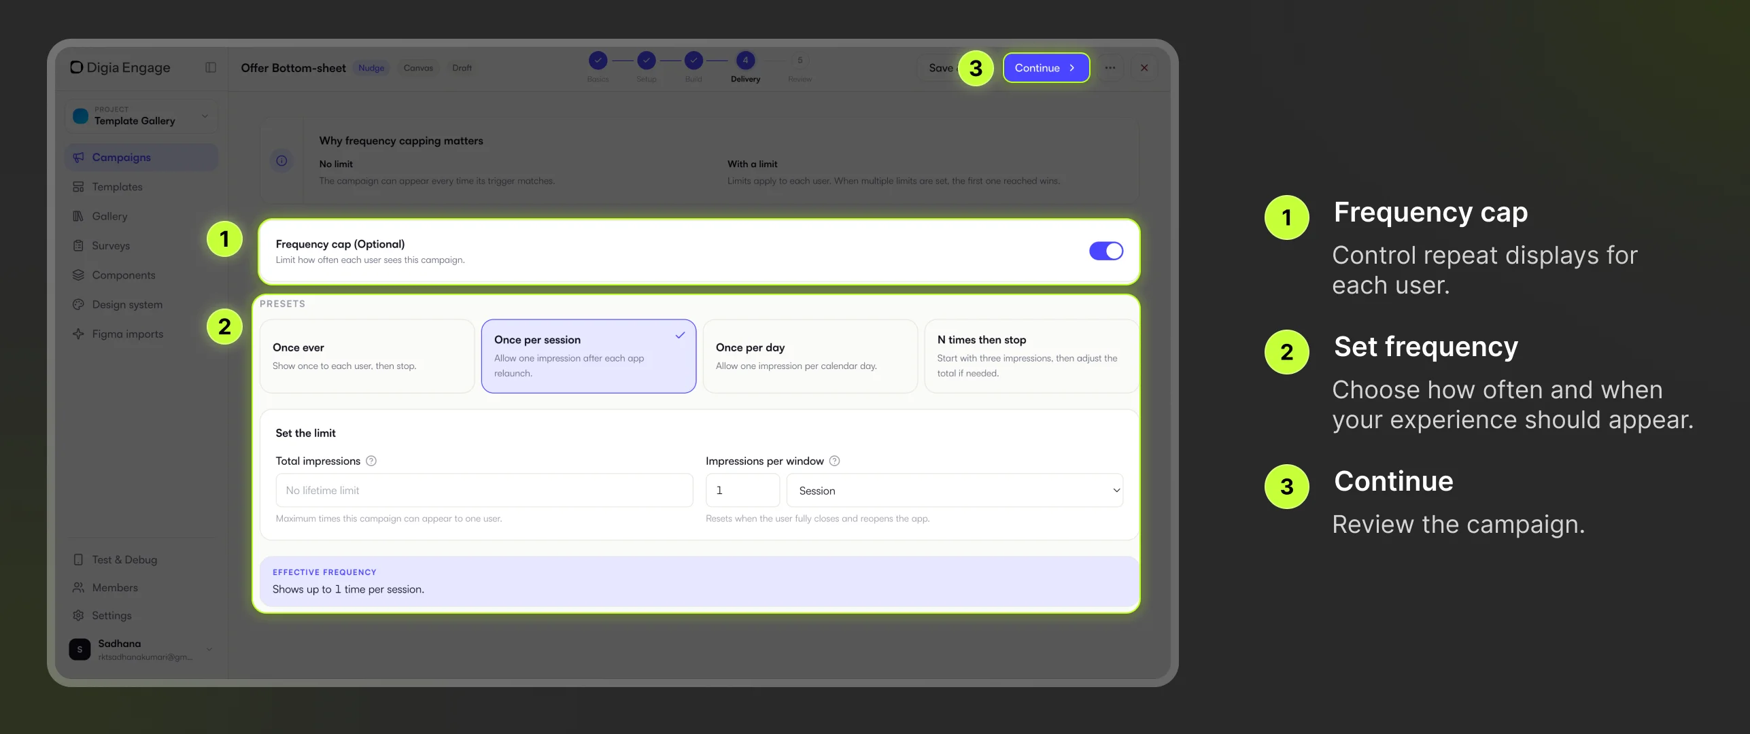Image resolution: width=1750 pixels, height=734 pixels.
Task: Select the N times then stop preset
Action: 1031,356
